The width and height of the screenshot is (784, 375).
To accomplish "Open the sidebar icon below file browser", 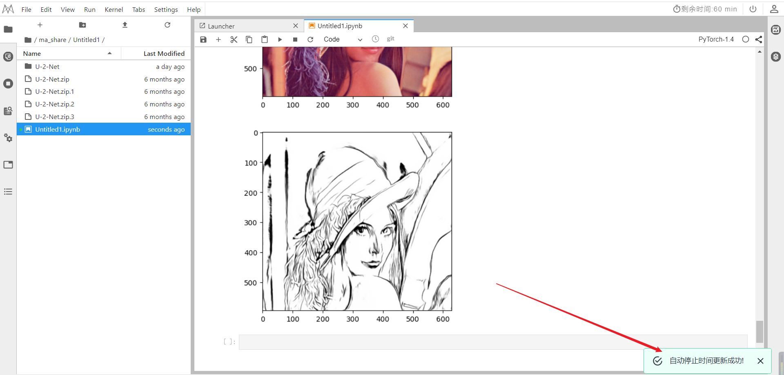I will coord(8,57).
